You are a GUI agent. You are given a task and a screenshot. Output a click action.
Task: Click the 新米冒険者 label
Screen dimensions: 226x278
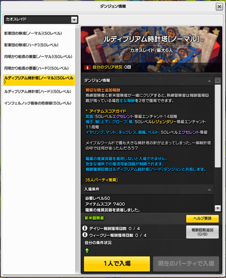(94, 218)
